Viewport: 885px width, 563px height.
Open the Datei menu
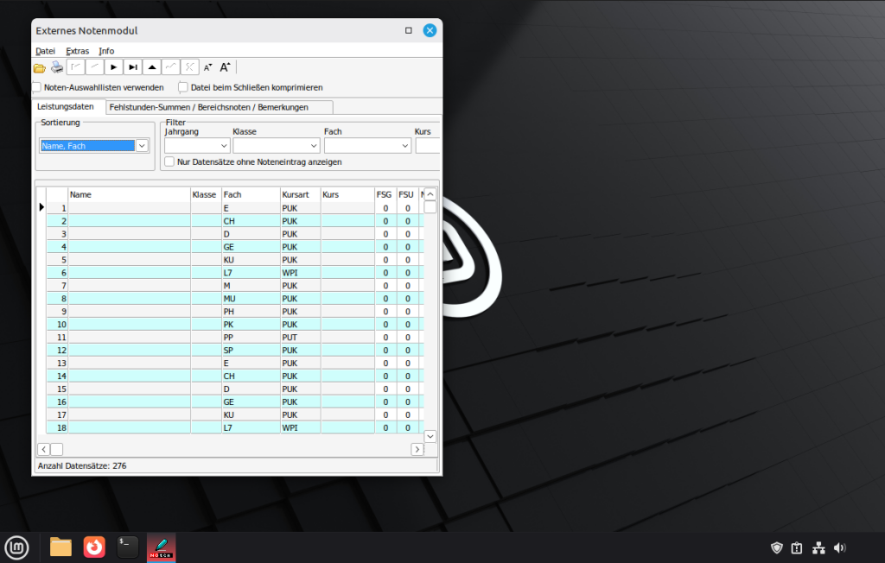pyautogui.click(x=45, y=51)
